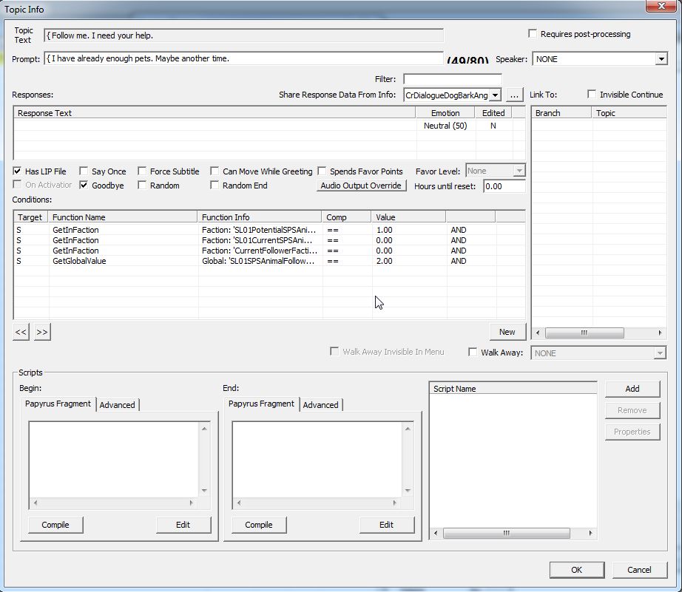Open the Walk Away NONE dropdown
This screenshot has height=592, width=682.
(x=660, y=353)
